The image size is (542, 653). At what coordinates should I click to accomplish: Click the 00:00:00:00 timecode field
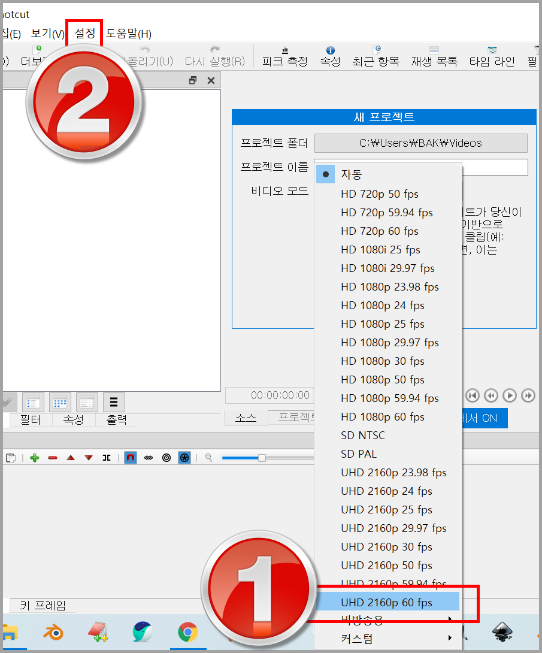tap(270, 395)
